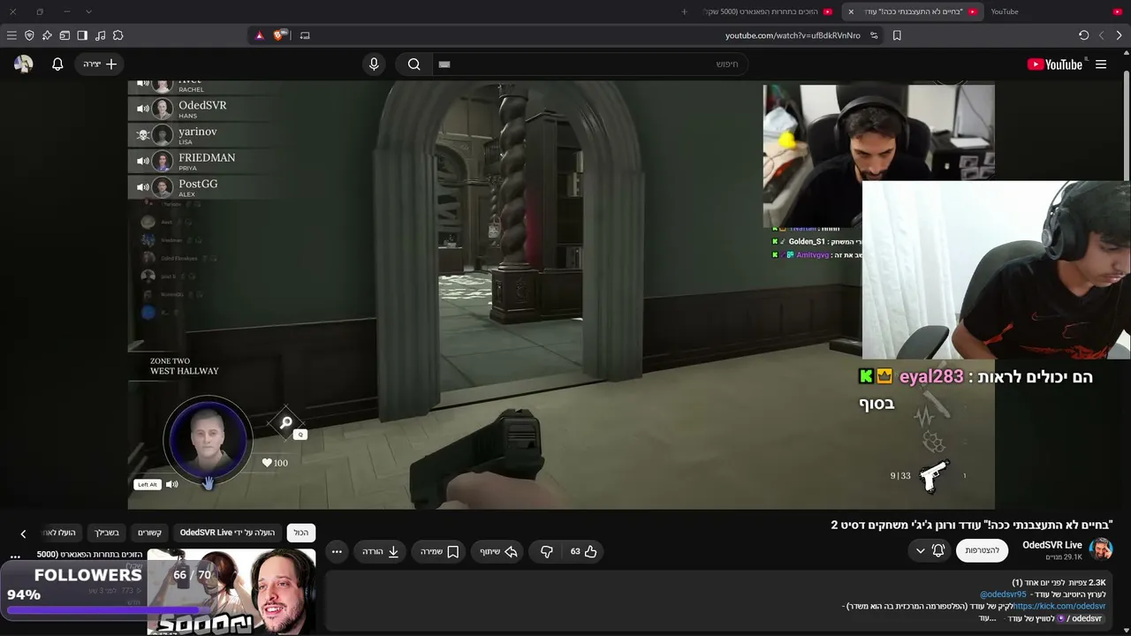Open the OdedSVR Live channel name link
The image size is (1131, 636).
click(x=1052, y=545)
